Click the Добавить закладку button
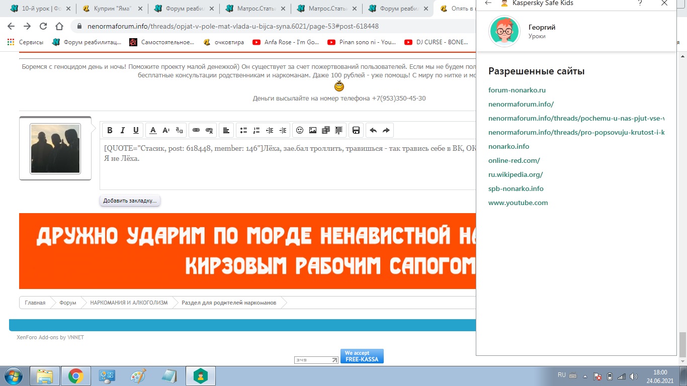Viewport: 687px width, 386px height. click(x=130, y=201)
